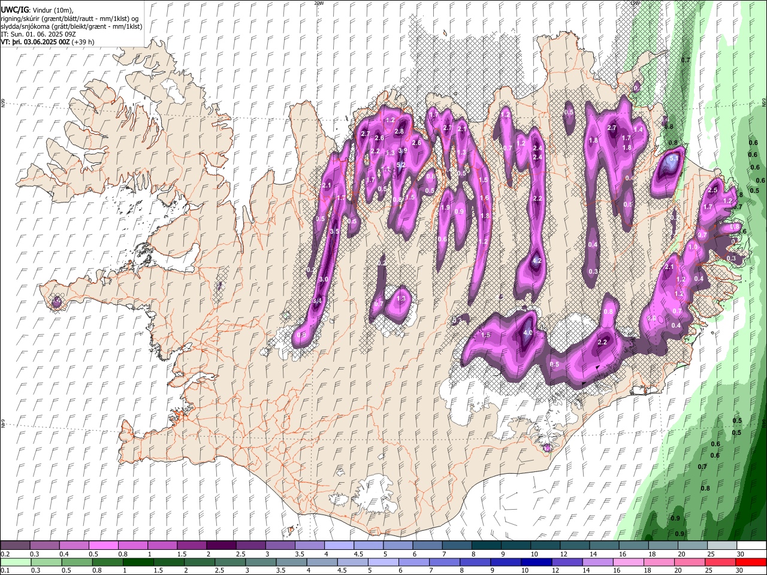The width and height of the screenshot is (767, 575).
Task: Click the 5.2 precipitation value on map
Action: coord(401,165)
